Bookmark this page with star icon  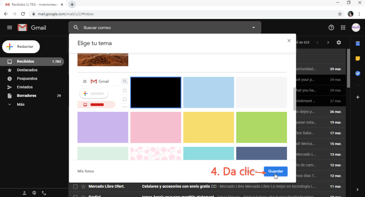pos(340,14)
